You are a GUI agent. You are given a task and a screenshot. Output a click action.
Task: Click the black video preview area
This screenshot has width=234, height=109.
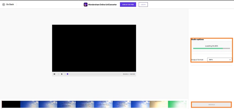(x=94, y=48)
